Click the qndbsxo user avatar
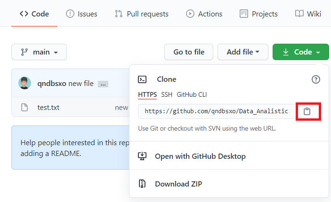Screen dimensions: 331x202 point(25,84)
